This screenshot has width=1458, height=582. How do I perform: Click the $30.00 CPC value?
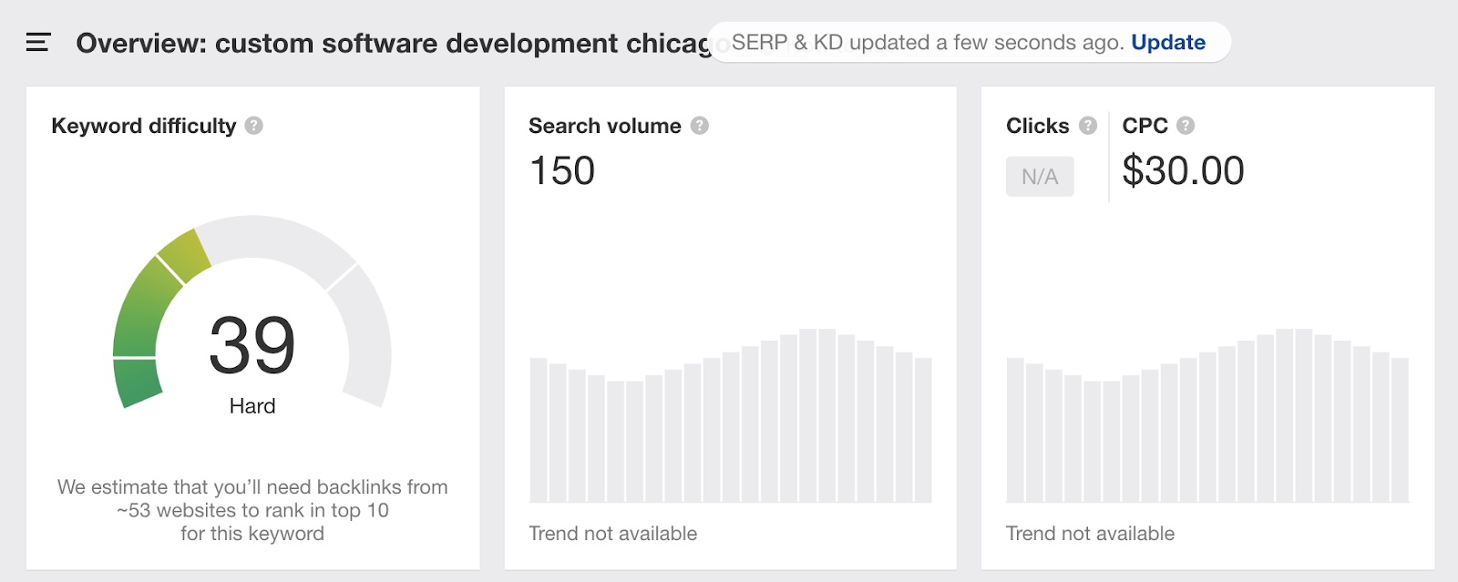[1183, 171]
